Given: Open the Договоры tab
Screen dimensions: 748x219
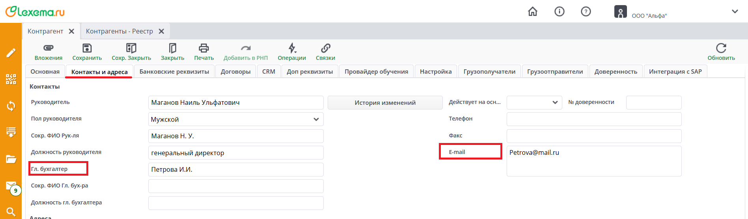Looking at the screenshot, I should 235,72.
